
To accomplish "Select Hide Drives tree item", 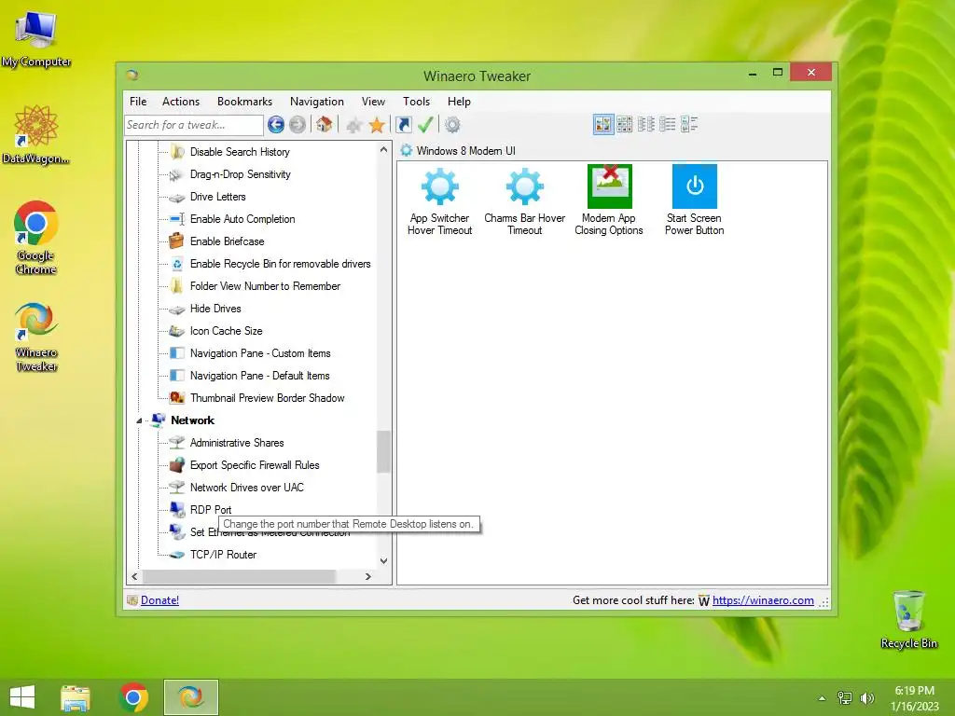I will (215, 309).
